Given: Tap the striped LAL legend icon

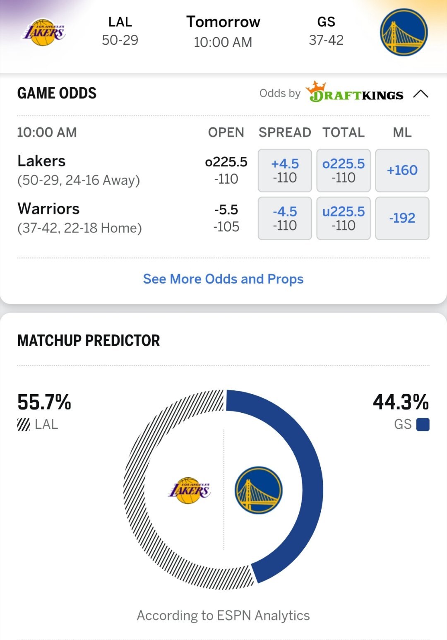Looking at the screenshot, I should tap(24, 425).
